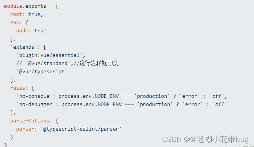Viewport: 254px width, 147px height.
Task: Click 'off' value at end of no-debugger line
Action: point(220,104)
